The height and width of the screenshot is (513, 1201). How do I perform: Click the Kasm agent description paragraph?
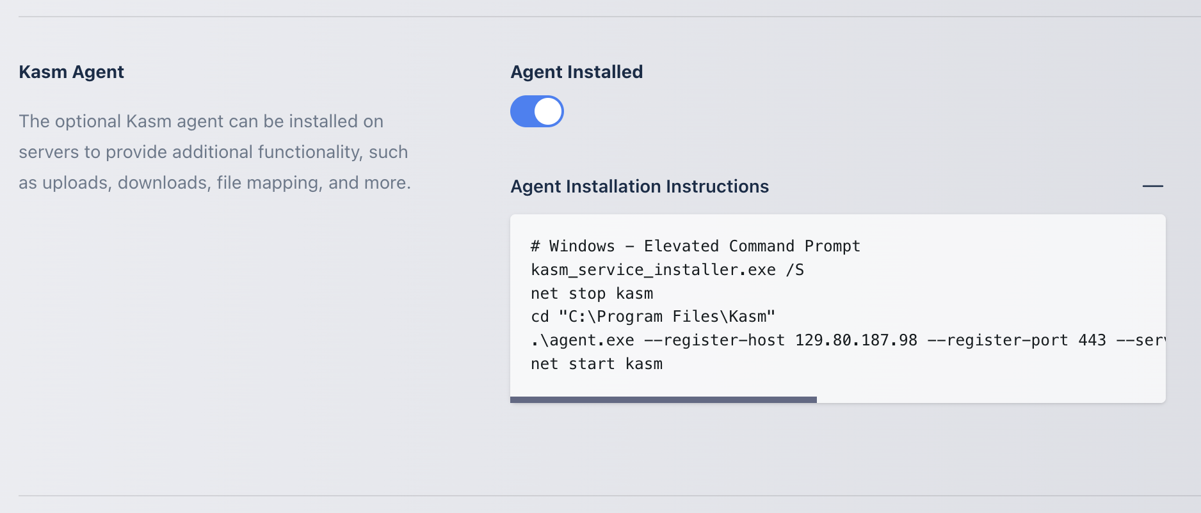(214, 152)
